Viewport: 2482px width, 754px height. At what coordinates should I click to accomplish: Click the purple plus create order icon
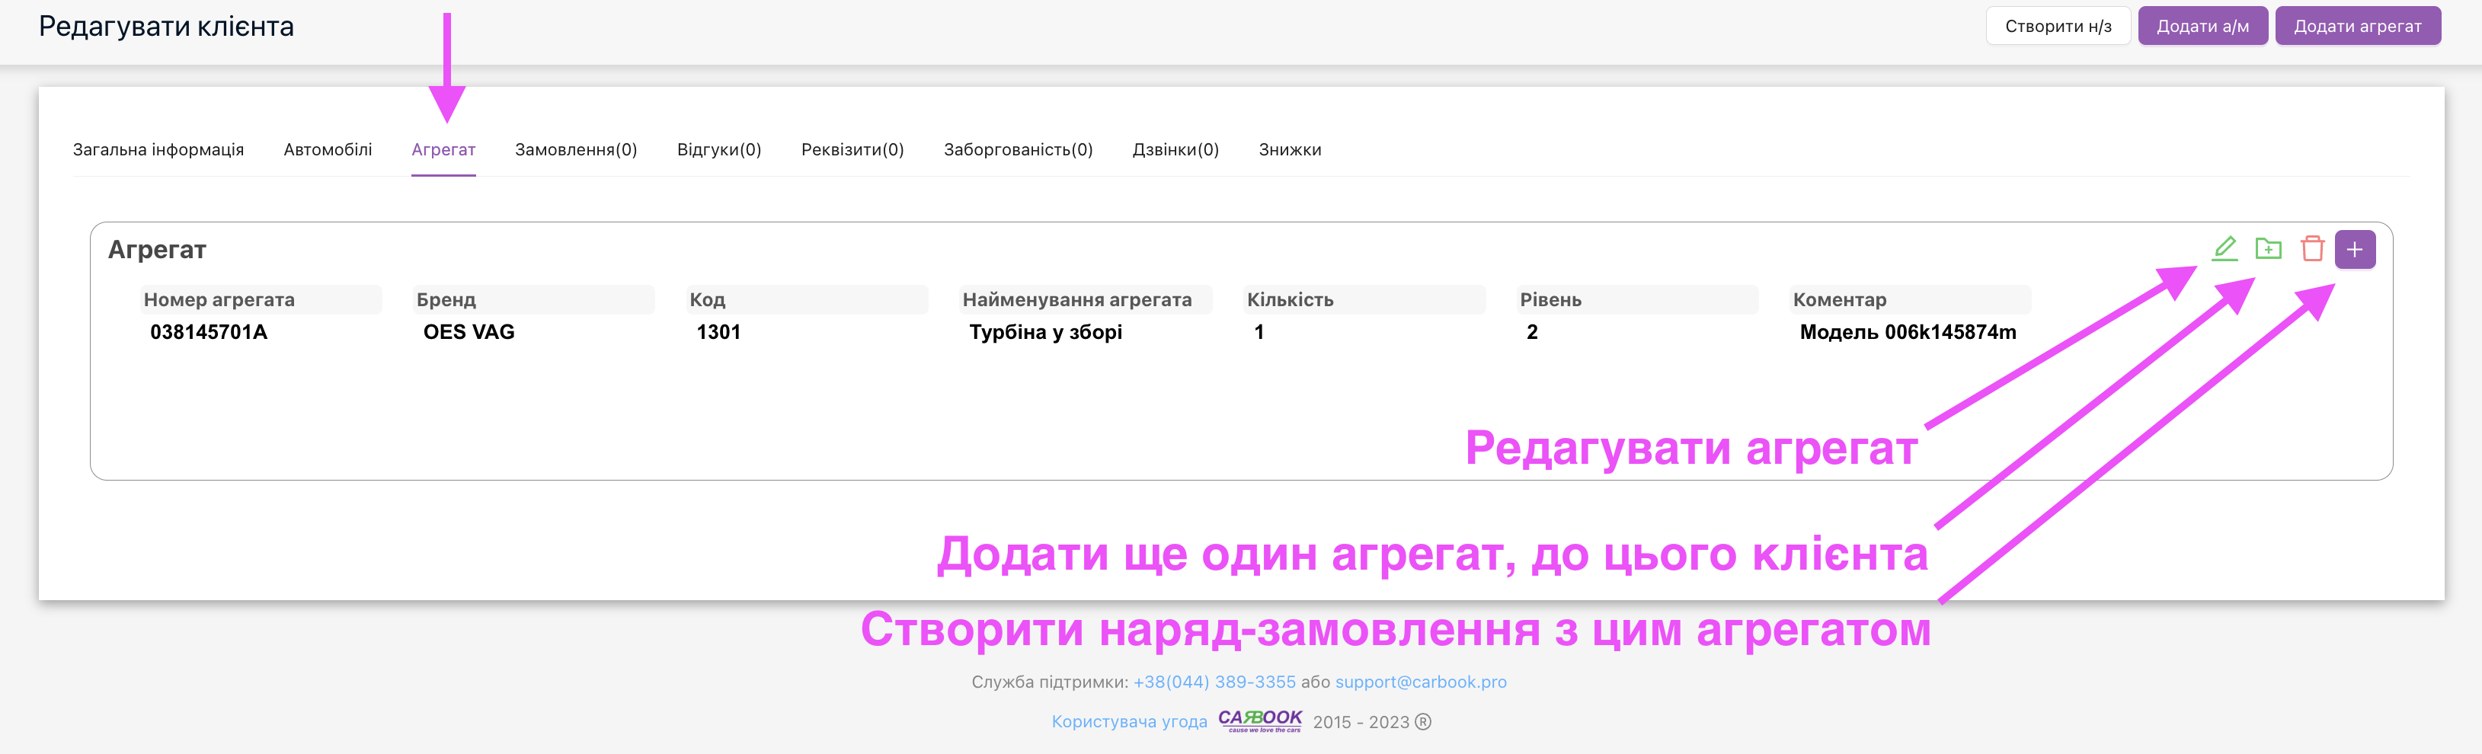coord(2354,249)
